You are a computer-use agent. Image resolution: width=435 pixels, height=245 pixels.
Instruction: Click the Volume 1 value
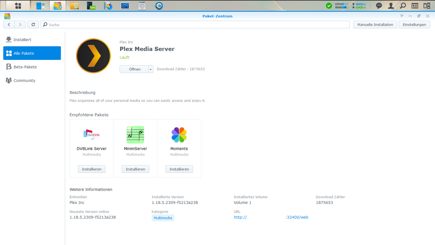click(243, 202)
